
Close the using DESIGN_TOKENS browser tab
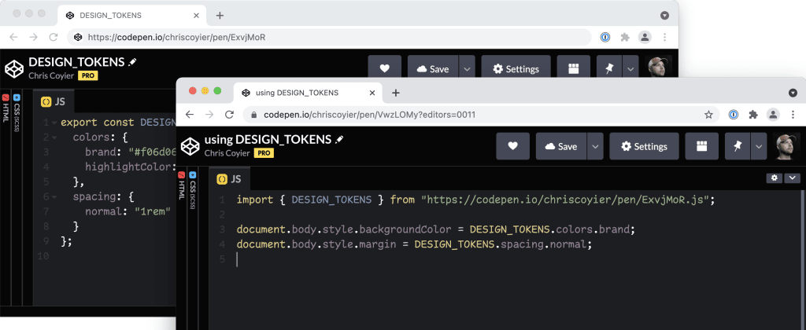pos(372,93)
